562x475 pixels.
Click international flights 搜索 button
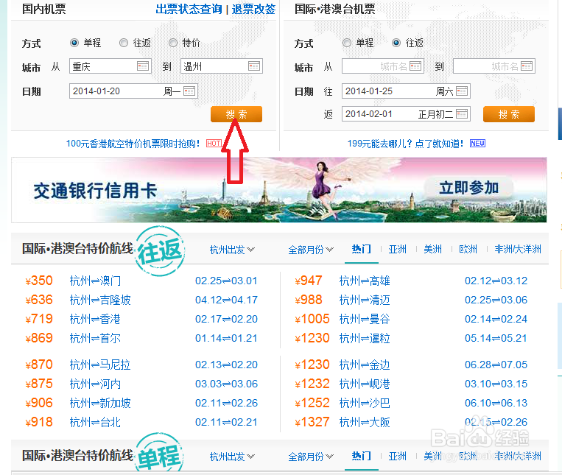coord(508,114)
